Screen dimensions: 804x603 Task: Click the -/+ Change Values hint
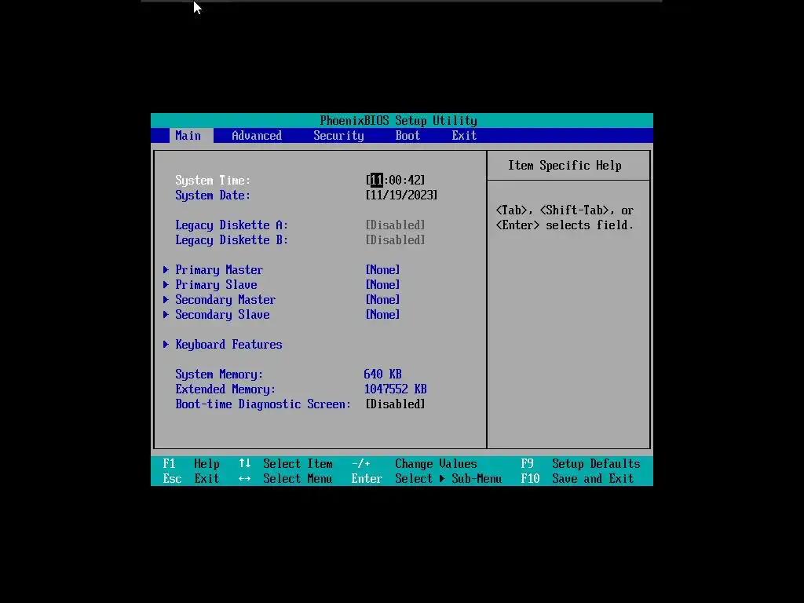[x=415, y=463]
